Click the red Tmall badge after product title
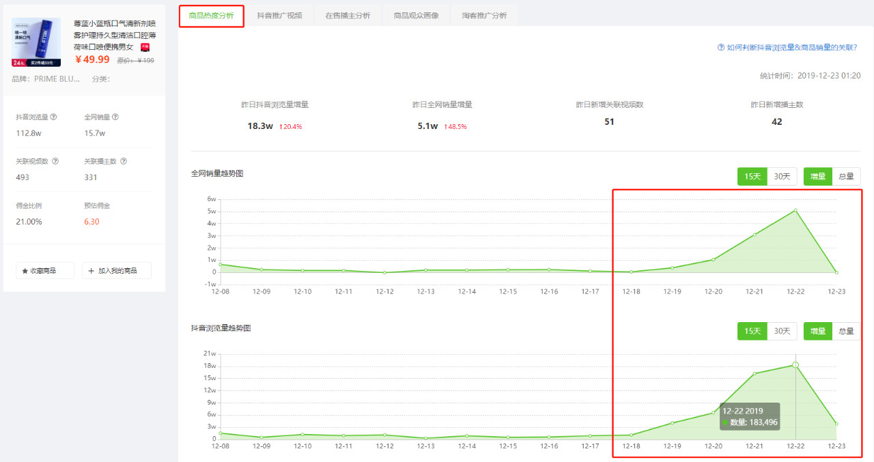Screen dimensions: 874x462 pos(145,47)
